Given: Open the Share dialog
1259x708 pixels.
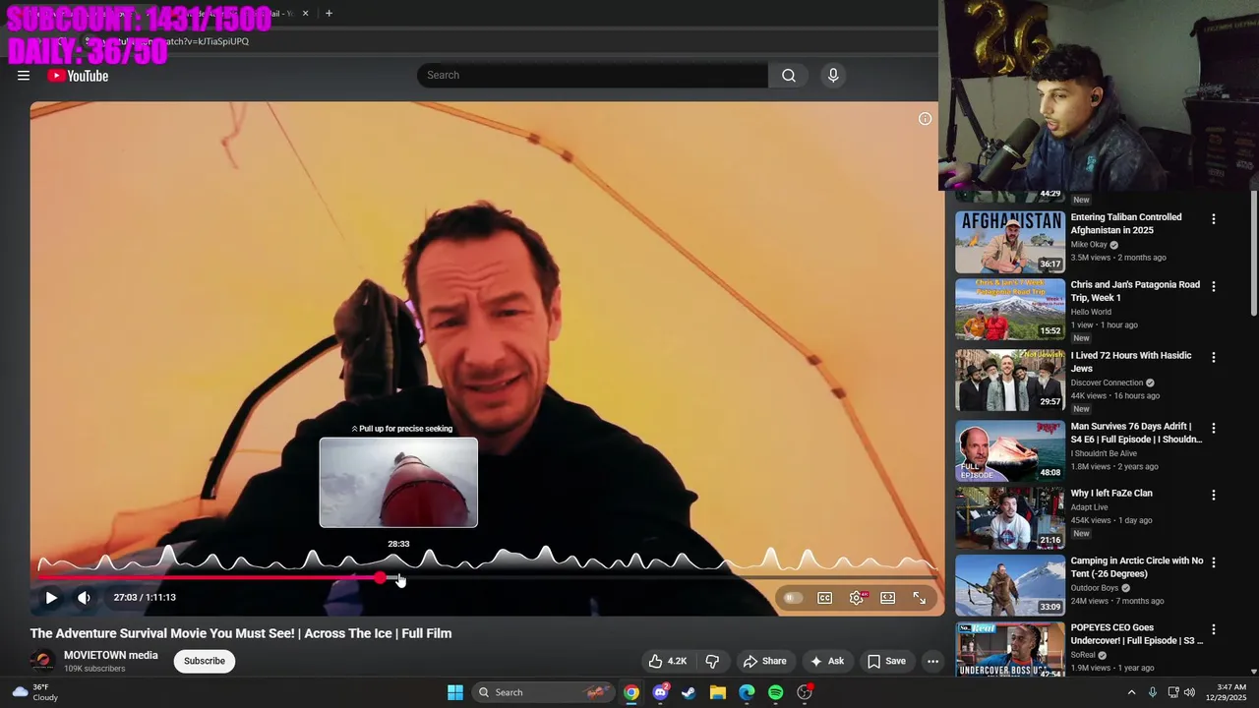Looking at the screenshot, I should coord(764,661).
